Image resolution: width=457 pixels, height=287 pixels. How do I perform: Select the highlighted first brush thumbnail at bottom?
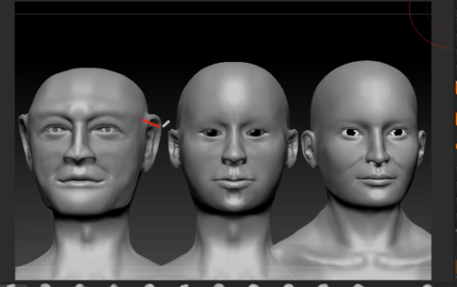tap(12, 285)
